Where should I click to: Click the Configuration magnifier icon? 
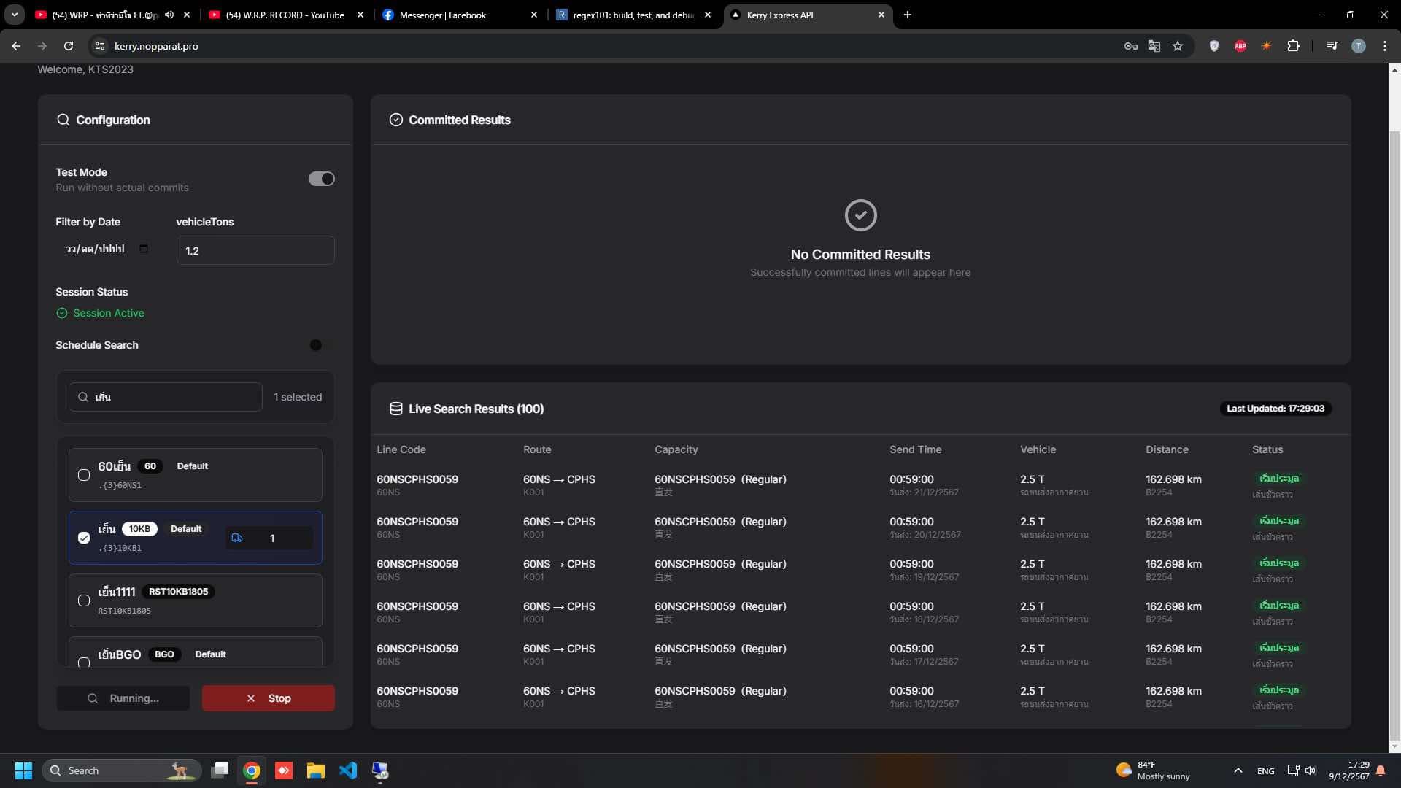coord(63,120)
